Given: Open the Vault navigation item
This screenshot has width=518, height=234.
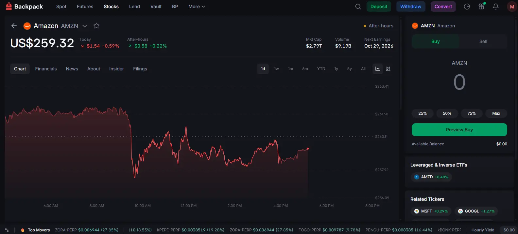Looking at the screenshot, I should coord(156,7).
